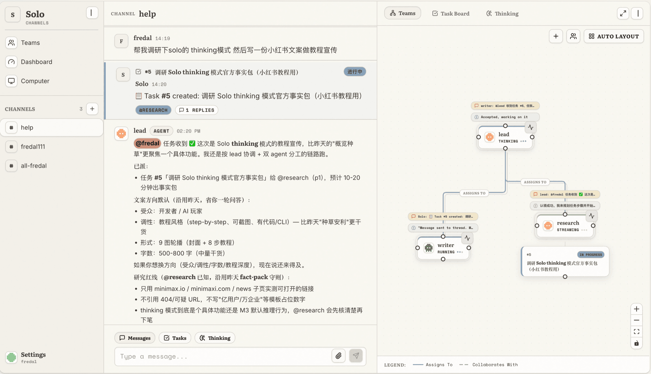This screenshot has height=374, width=651.
Task: Add a new channel with plus button
Action: coord(92,109)
